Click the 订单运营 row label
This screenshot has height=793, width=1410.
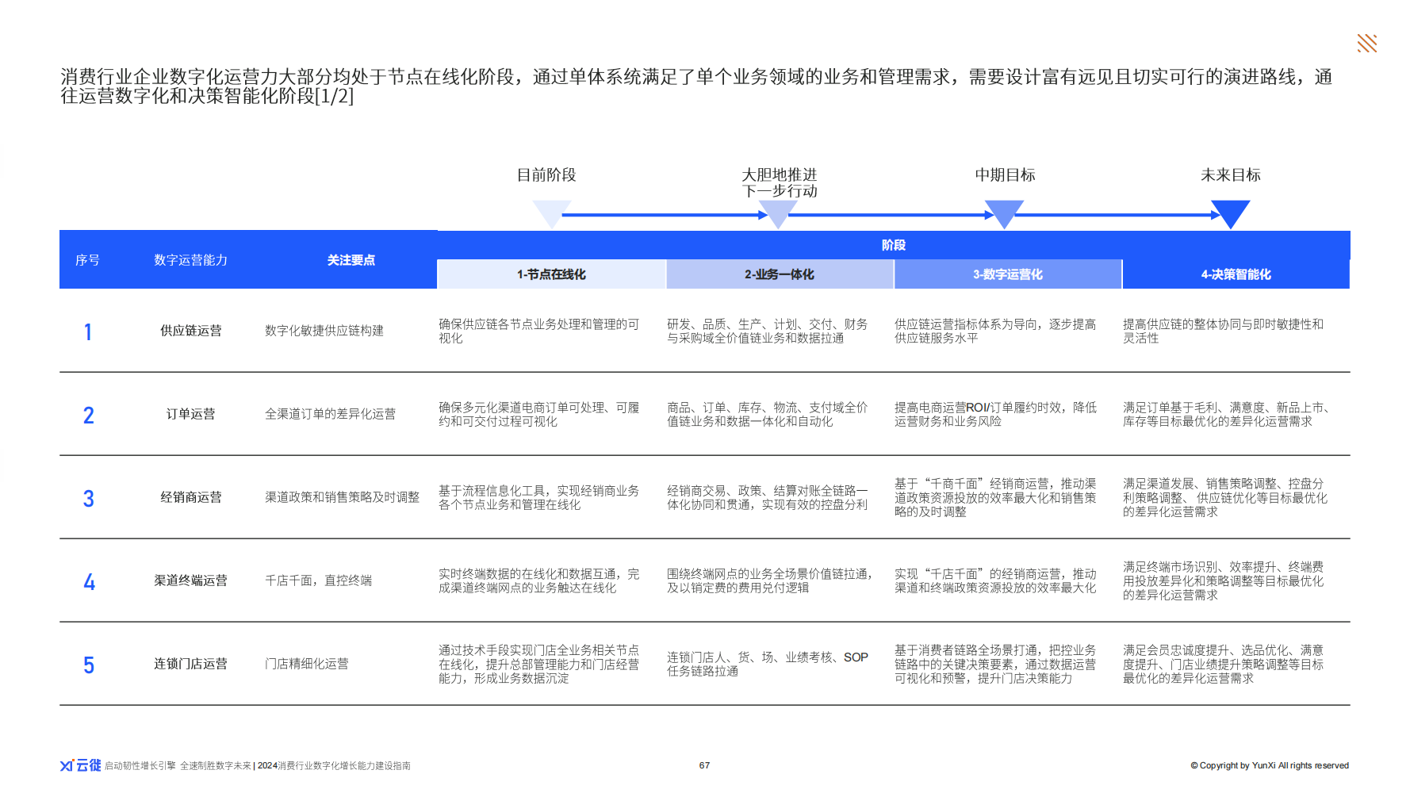(x=190, y=414)
